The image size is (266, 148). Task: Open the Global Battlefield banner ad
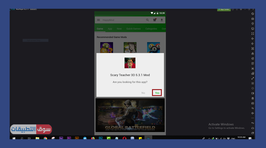pos(130,115)
